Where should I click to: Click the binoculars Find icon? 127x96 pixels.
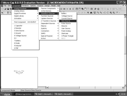click(x=91, y=13)
